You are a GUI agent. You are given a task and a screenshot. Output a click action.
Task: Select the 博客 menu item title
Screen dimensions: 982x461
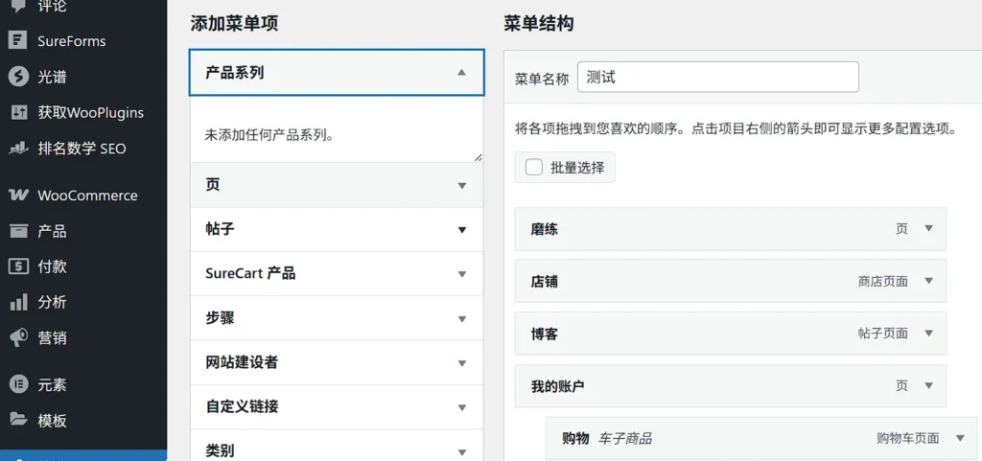point(545,334)
